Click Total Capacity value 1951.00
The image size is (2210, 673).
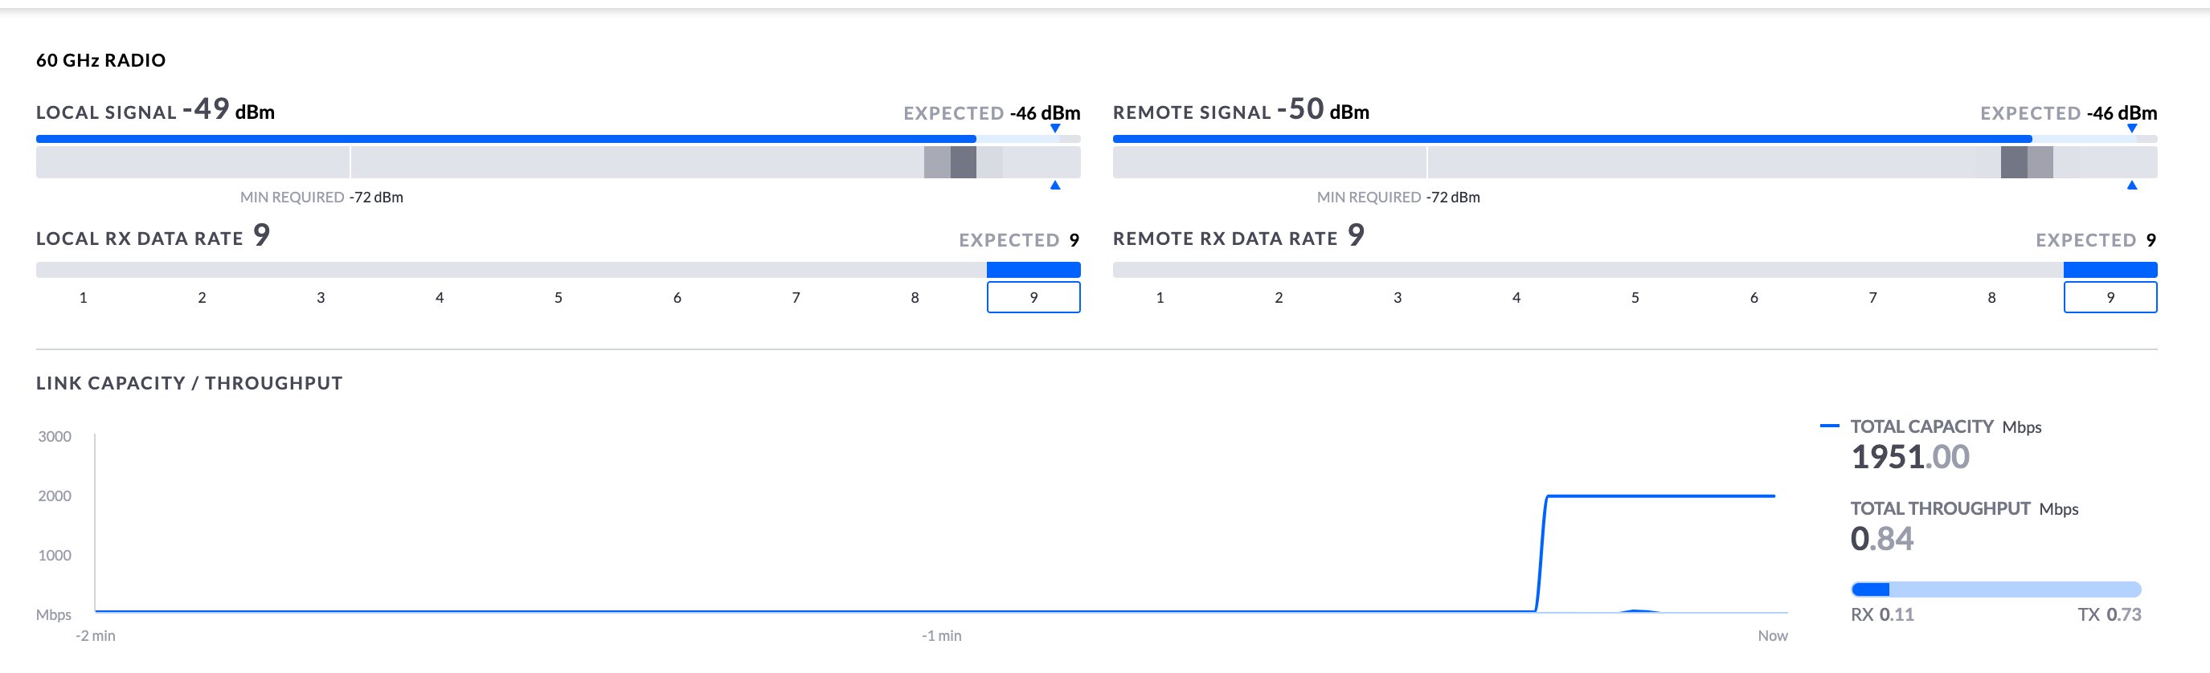pyautogui.click(x=1910, y=457)
